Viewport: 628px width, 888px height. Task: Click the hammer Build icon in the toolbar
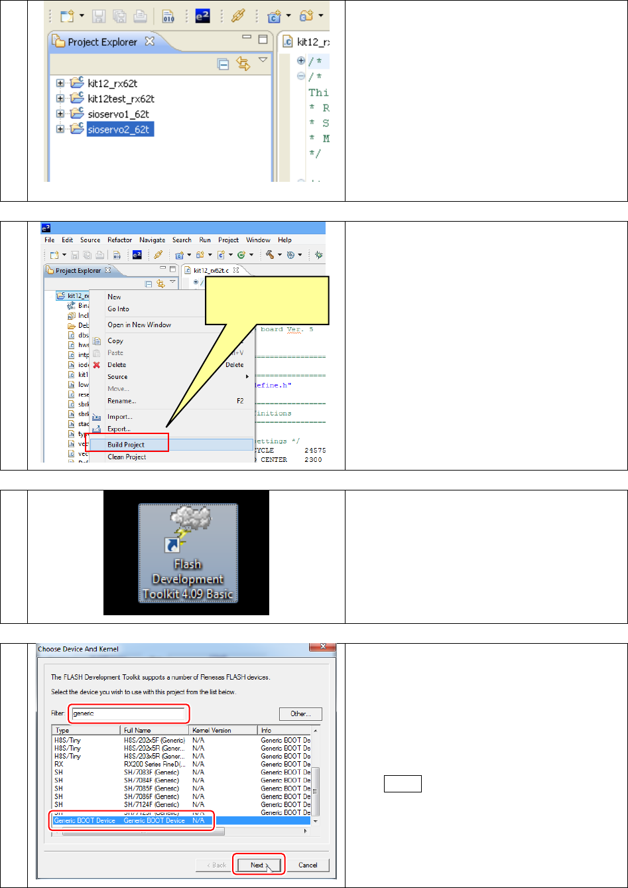tap(271, 254)
